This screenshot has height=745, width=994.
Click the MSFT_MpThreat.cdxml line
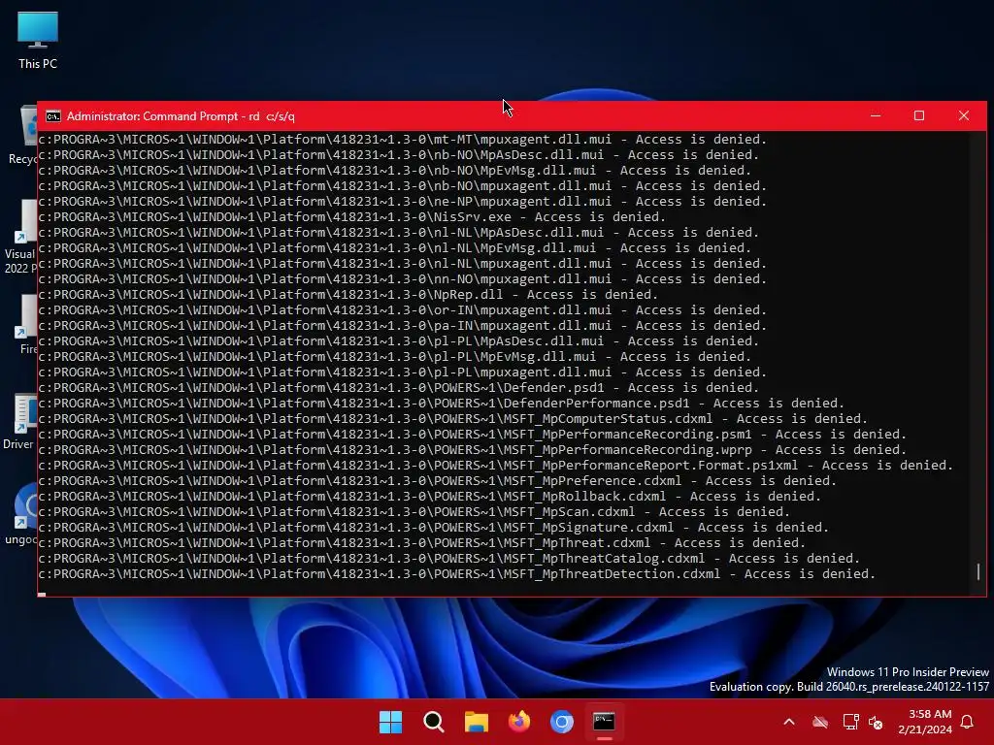pos(421,543)
